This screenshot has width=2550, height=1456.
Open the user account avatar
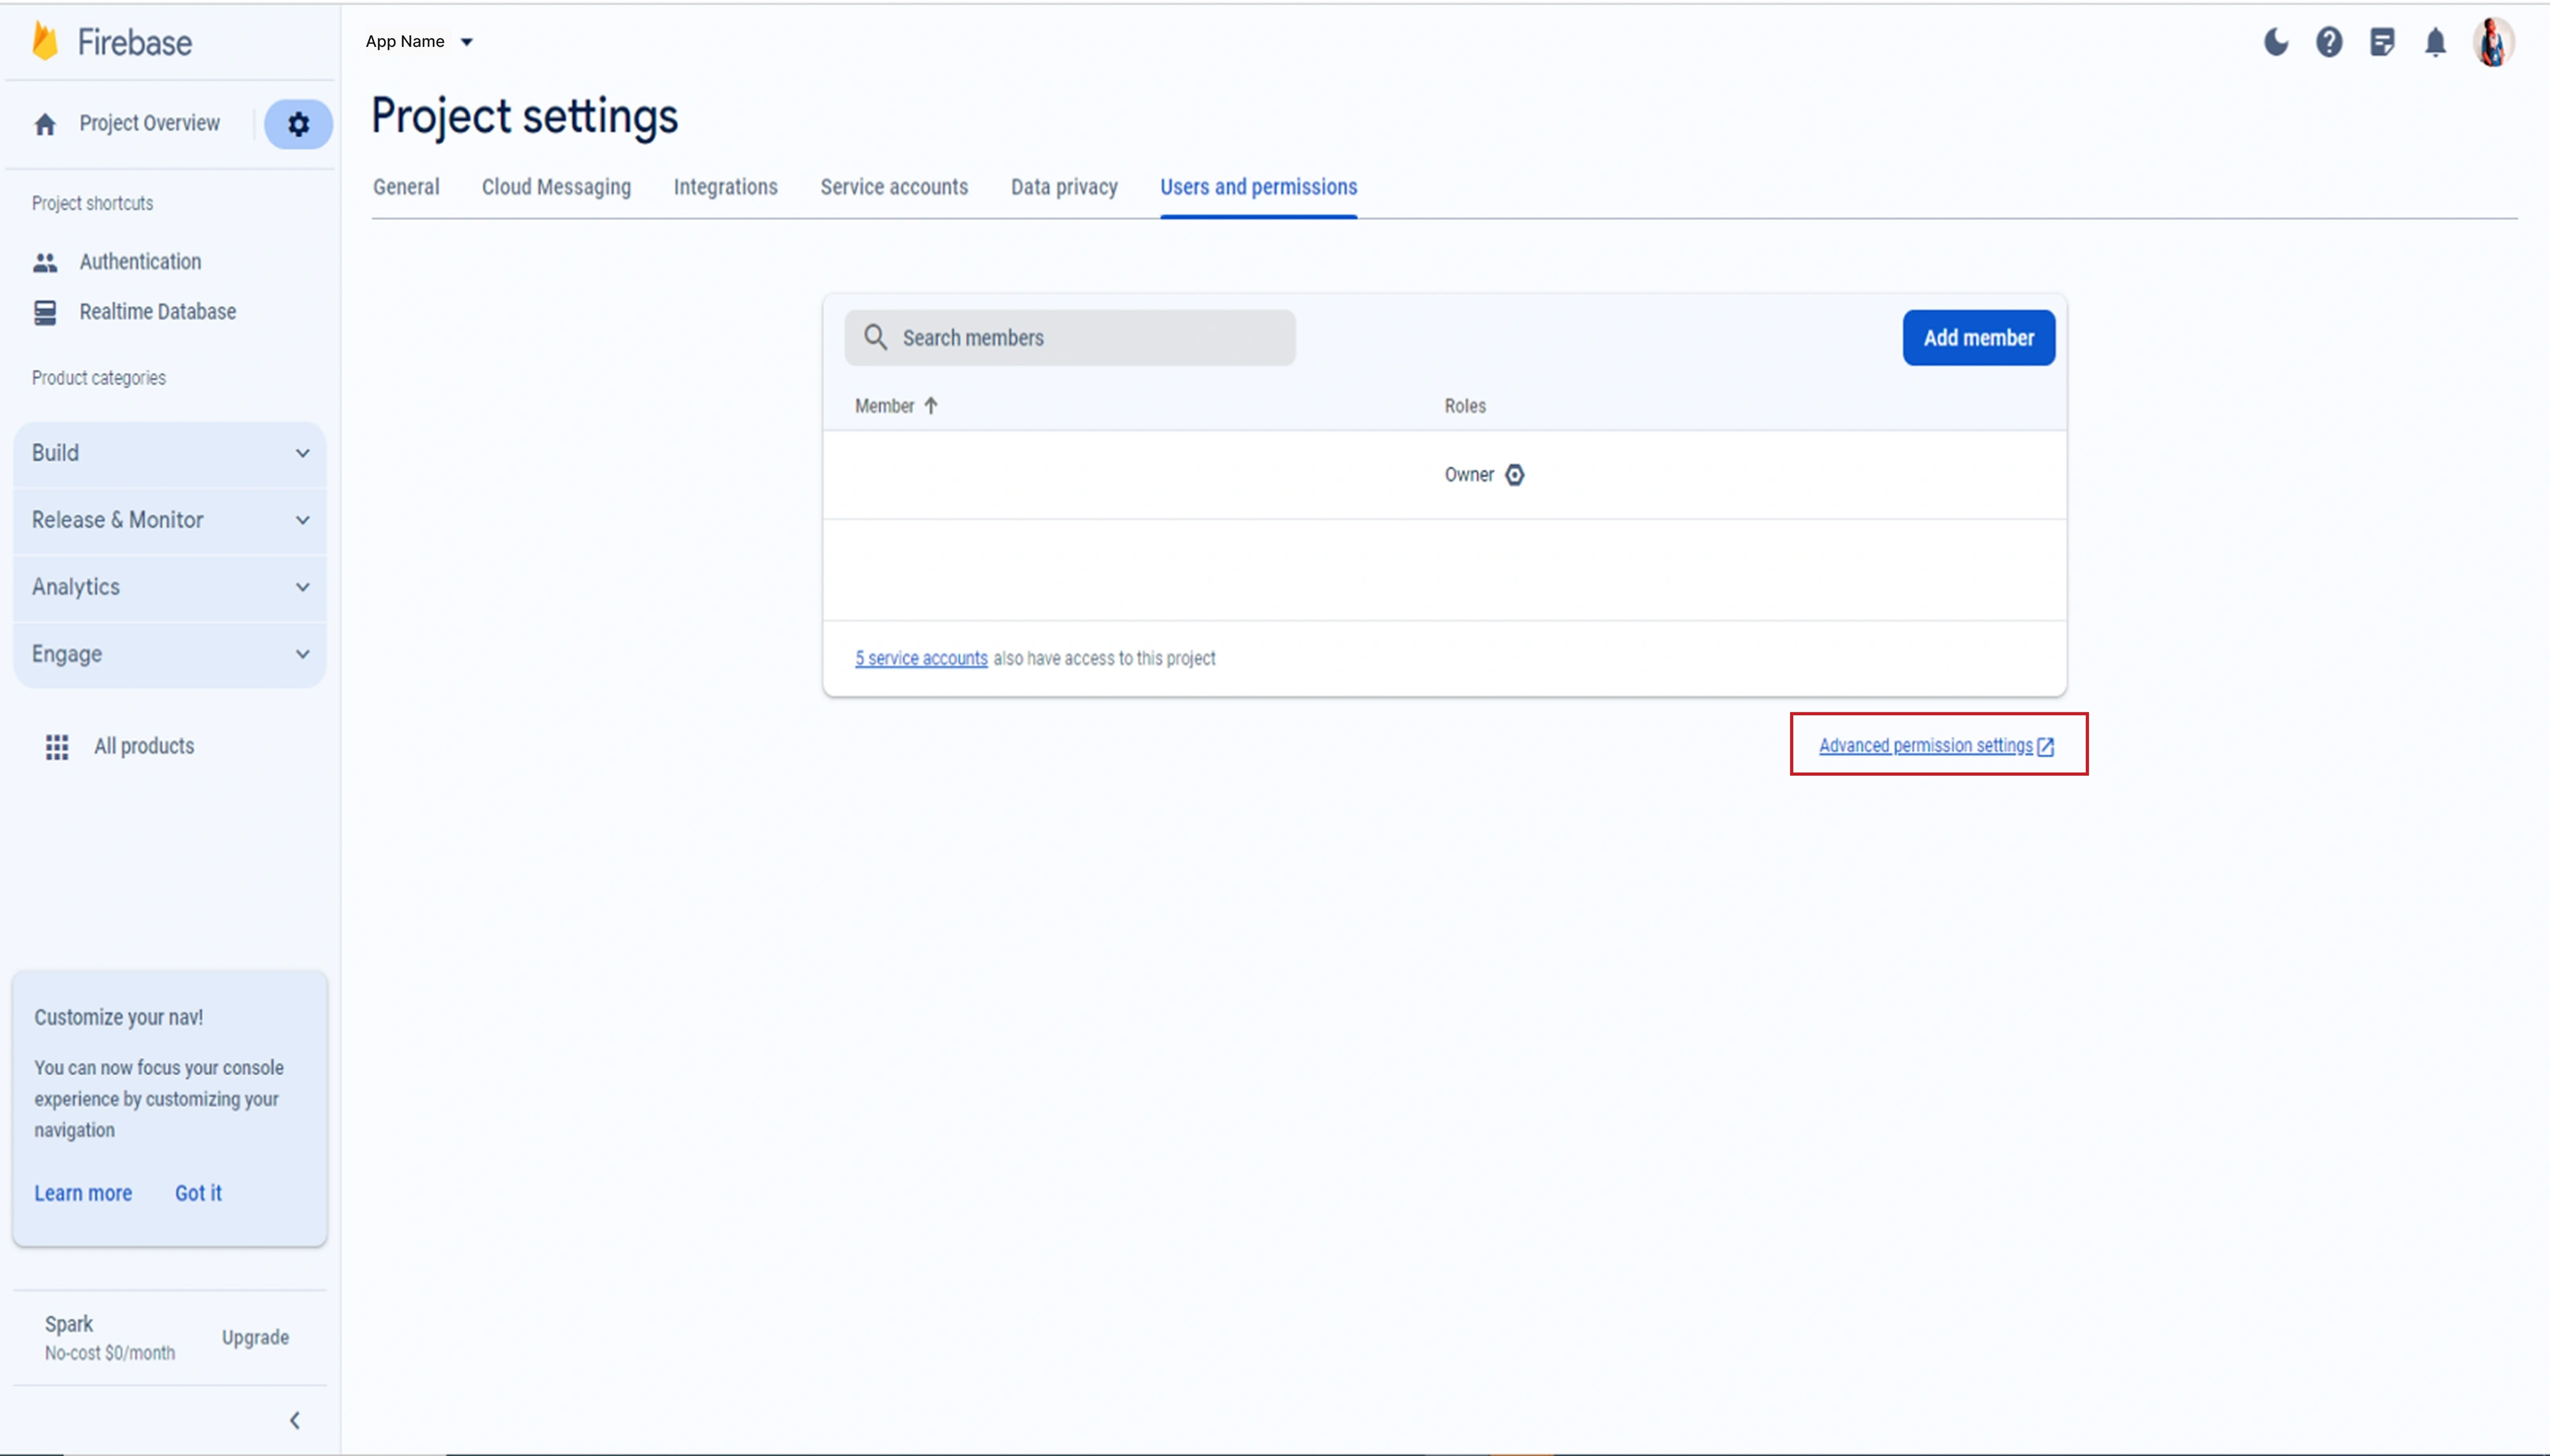2493,42
